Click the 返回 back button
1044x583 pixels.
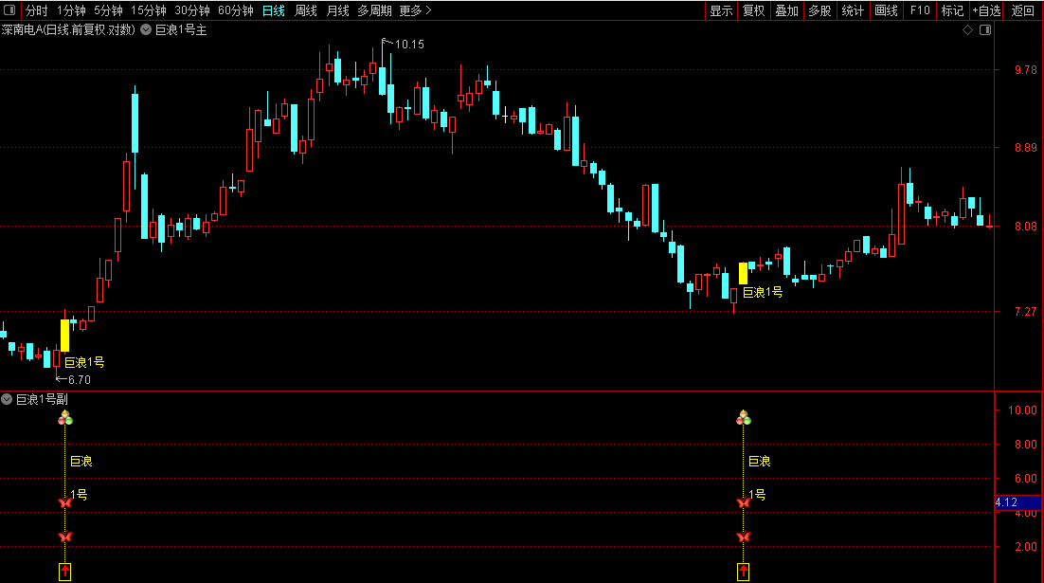click(1023, 10)
